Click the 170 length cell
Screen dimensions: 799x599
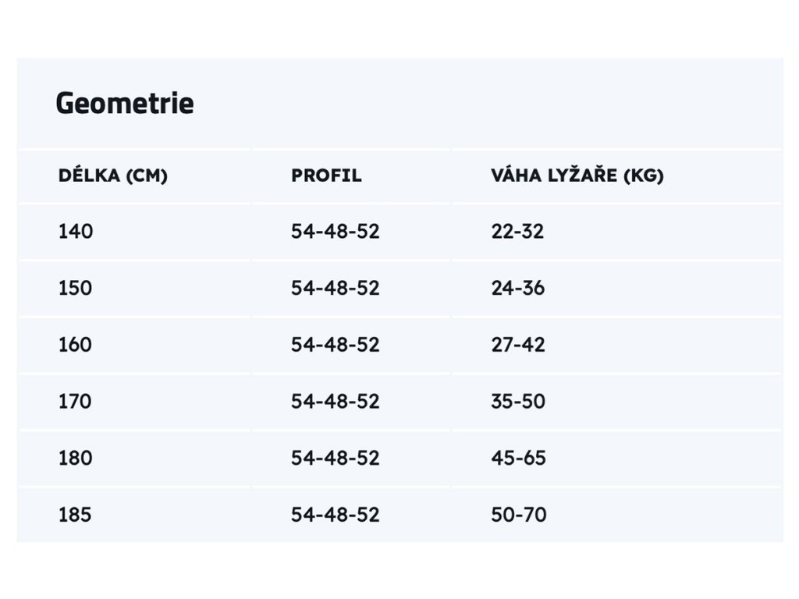click(x=75, y=402)
